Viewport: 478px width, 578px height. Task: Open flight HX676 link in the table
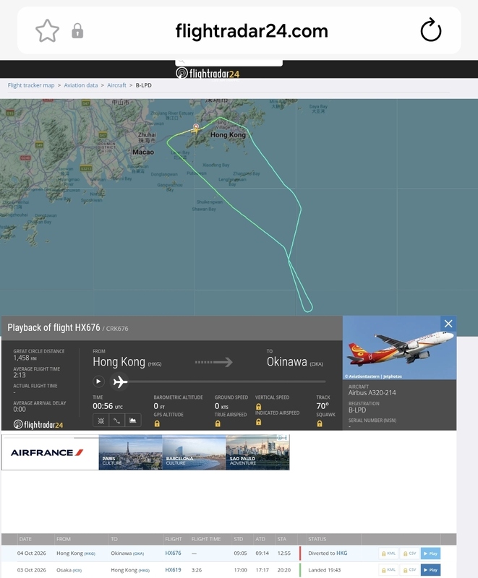point(173,553)
